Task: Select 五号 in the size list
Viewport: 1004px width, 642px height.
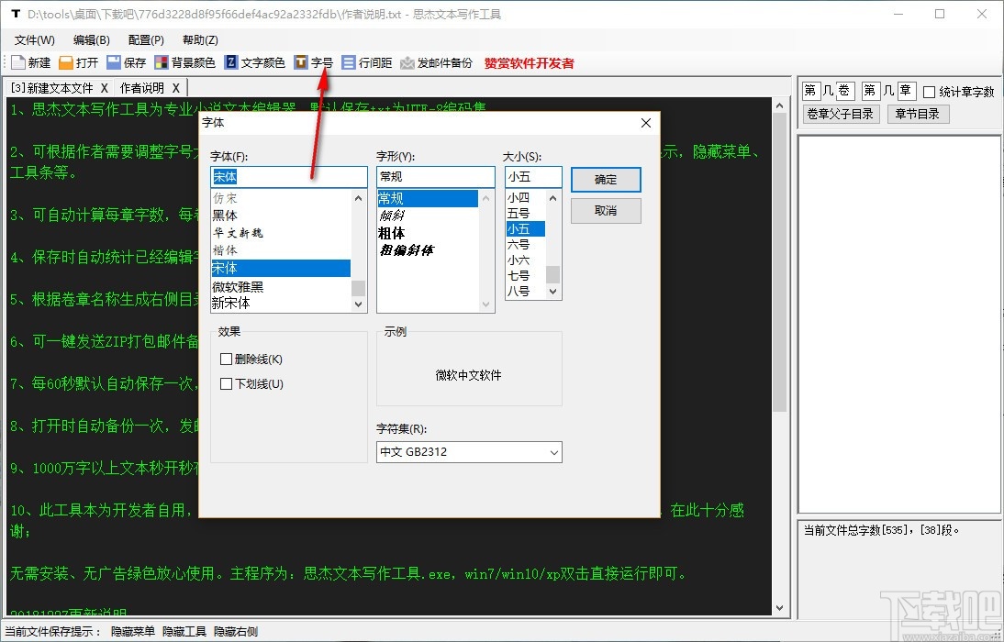Action: point(521,213)
